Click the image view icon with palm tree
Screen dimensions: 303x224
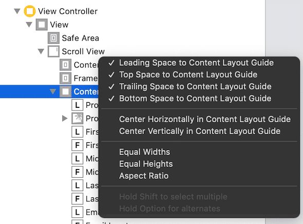point(78,118)
